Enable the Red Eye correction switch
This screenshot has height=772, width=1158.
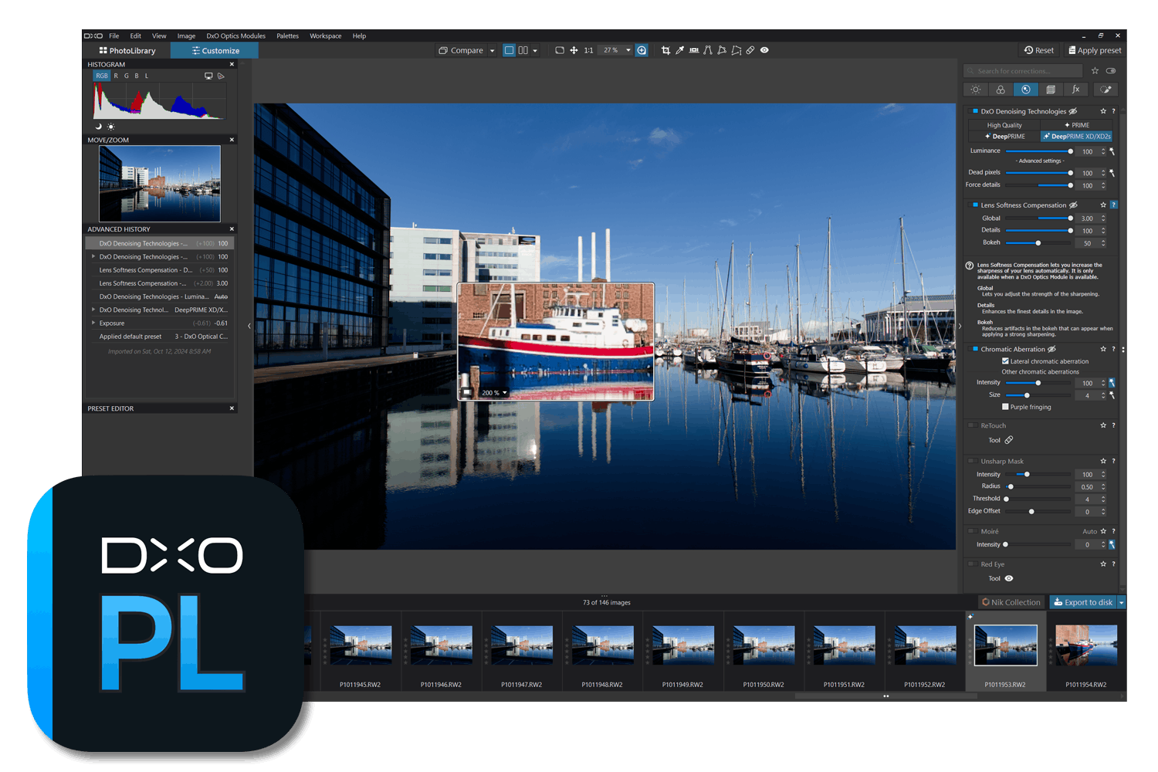(x=973, y=564)
